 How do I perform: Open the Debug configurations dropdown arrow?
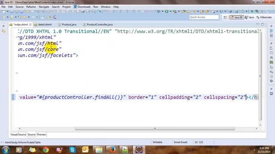click(162, 12)
